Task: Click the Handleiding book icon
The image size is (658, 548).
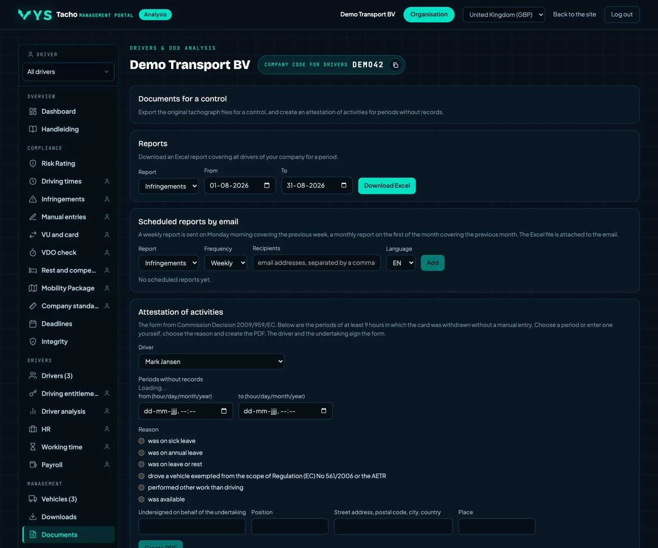Action: pos(33,129)
